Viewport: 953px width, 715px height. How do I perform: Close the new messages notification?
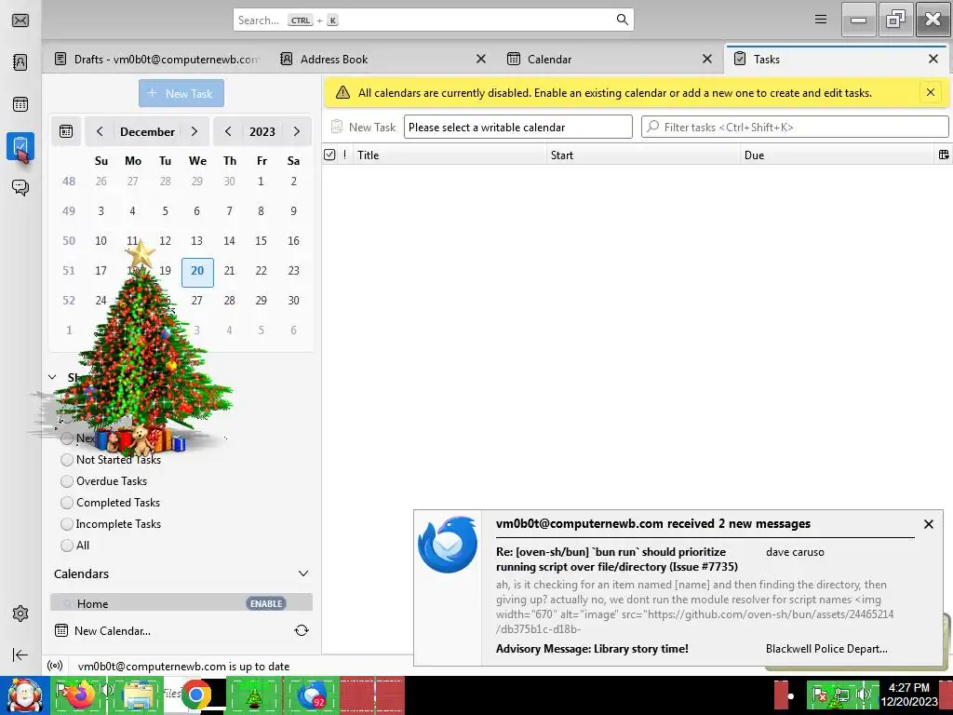[928, 524]
